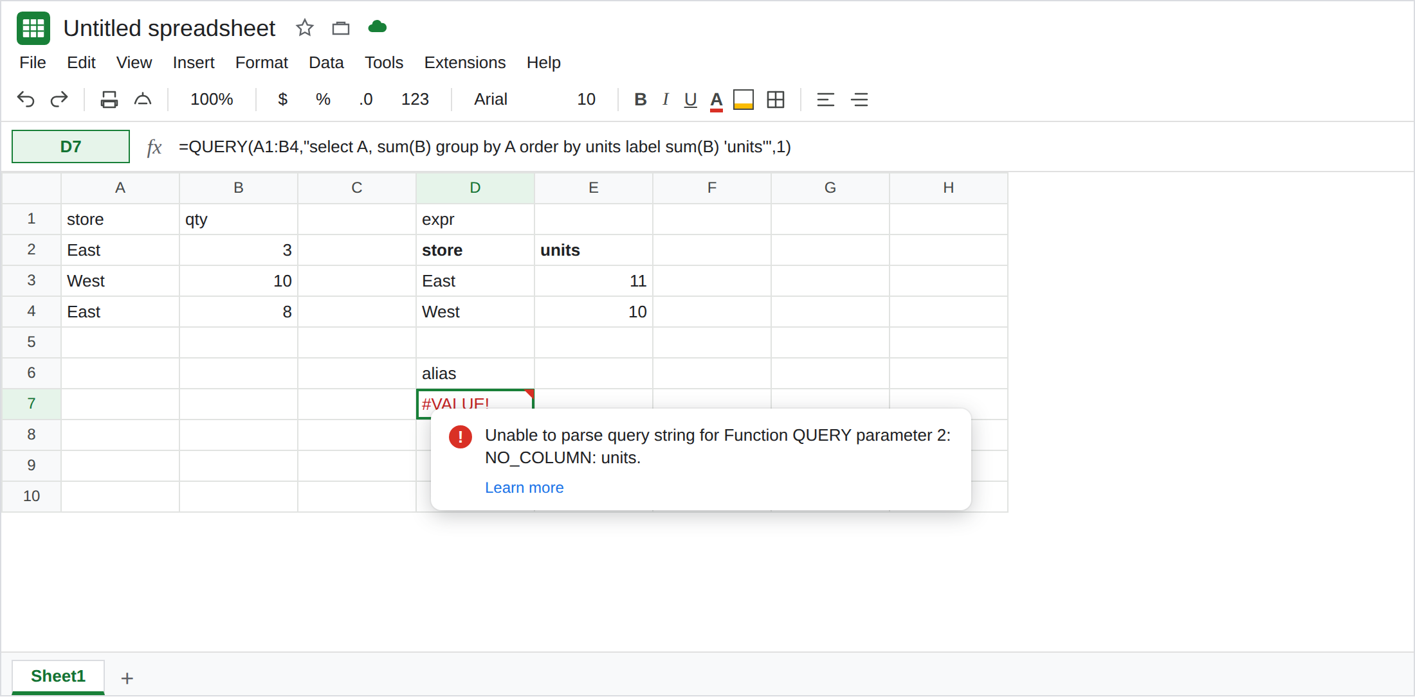Select cell D1 containing expr
The height and width of the screenshot is (699, 1415).
point(475,219)
